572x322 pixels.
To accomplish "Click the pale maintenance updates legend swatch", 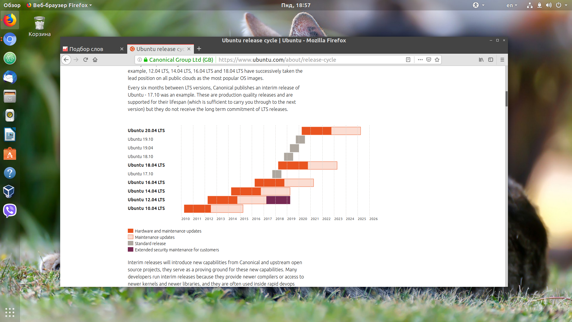I will tap(130, 237).
